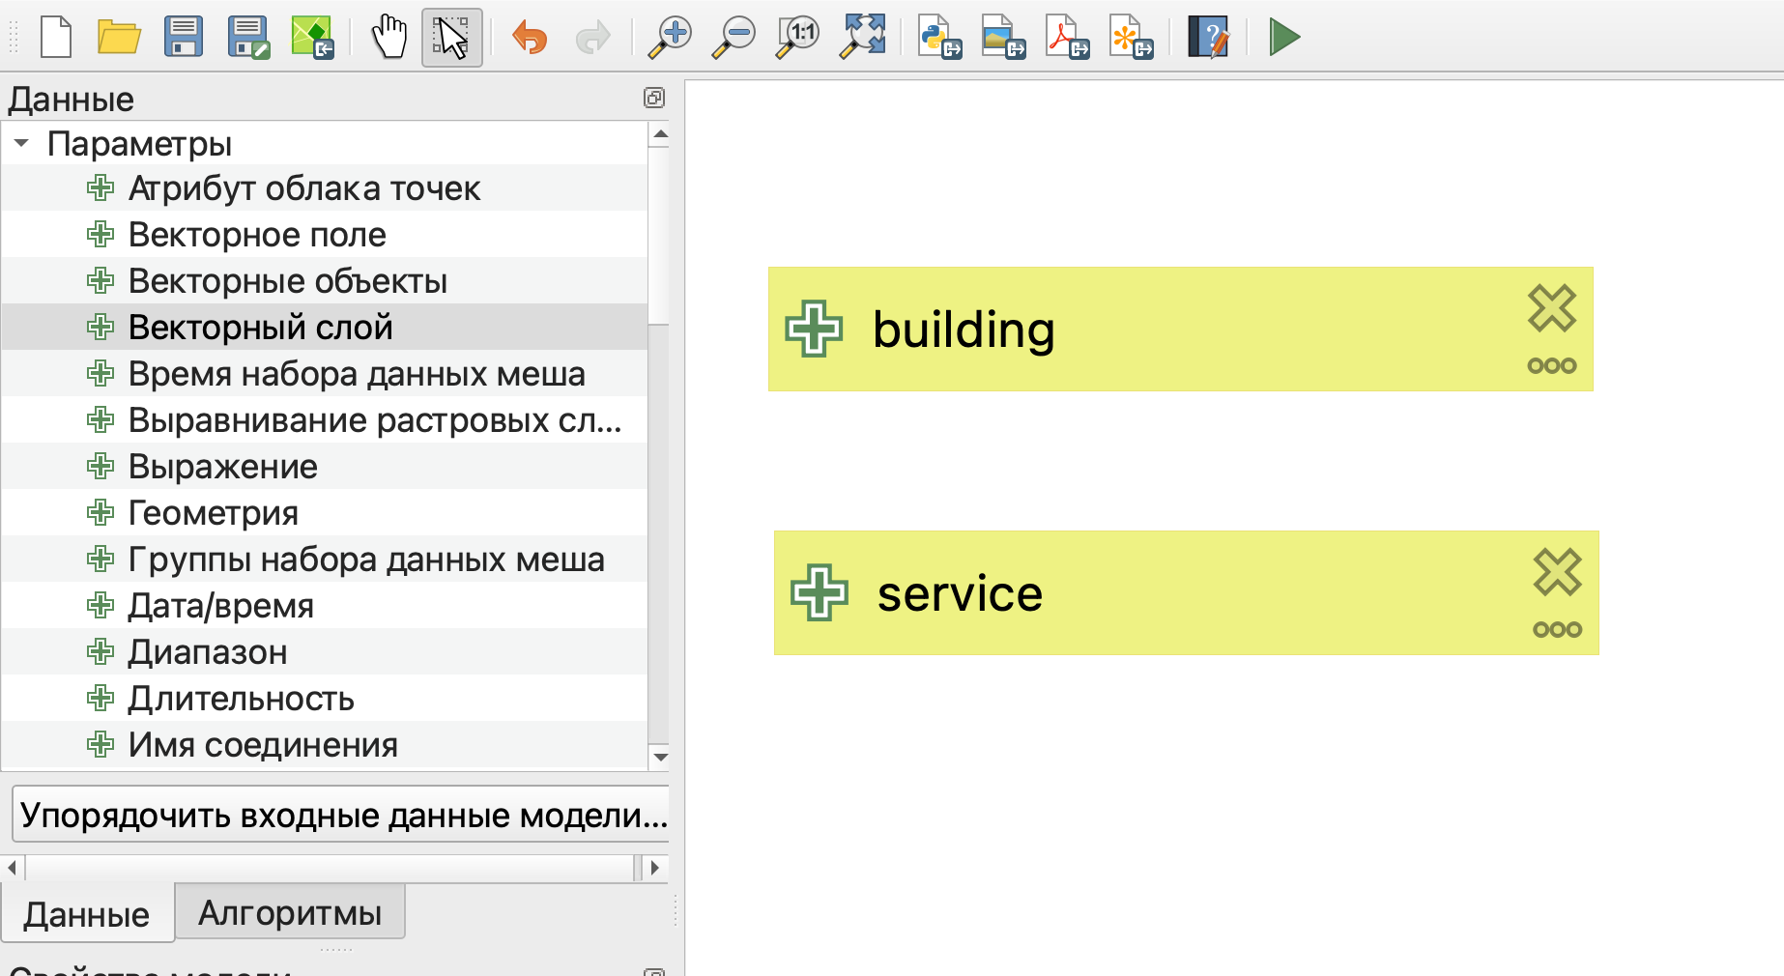The width and height of the screenshot is (1784, 976).
Task: Expand options dots on building input
Action: pyautogui.click(x=1551, y=366)
